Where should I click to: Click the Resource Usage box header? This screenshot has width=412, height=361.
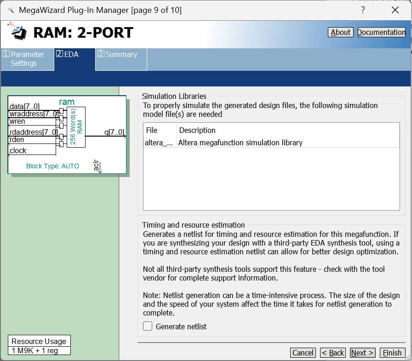point(39,341)
